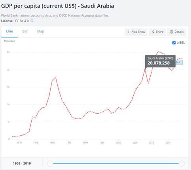The image size is (191, 170).
Task: Switch to the Bar chart tab
Action: point(25,32)
